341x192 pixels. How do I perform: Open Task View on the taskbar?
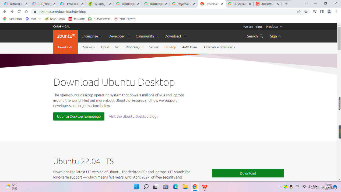[156, 187]
